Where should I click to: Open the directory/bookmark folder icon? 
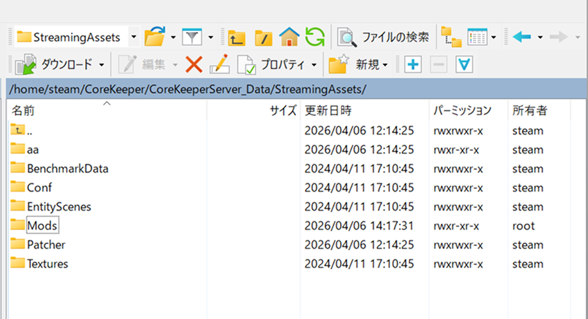click(154, 37)
